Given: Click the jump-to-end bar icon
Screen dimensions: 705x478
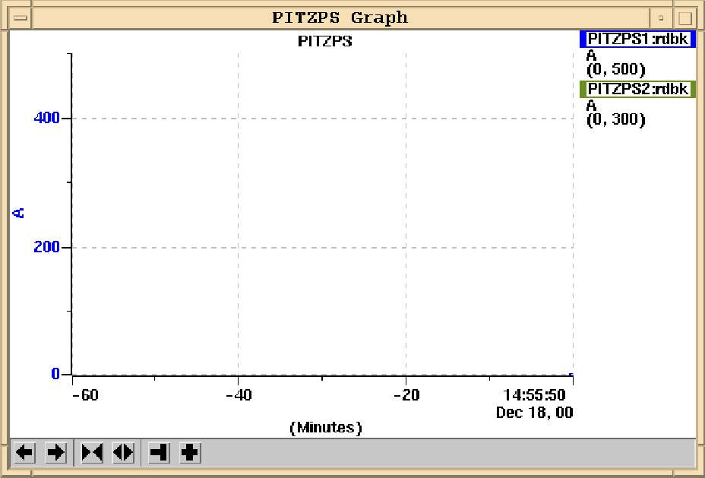Looking at the screenshot, I should [x=160, y=452].
